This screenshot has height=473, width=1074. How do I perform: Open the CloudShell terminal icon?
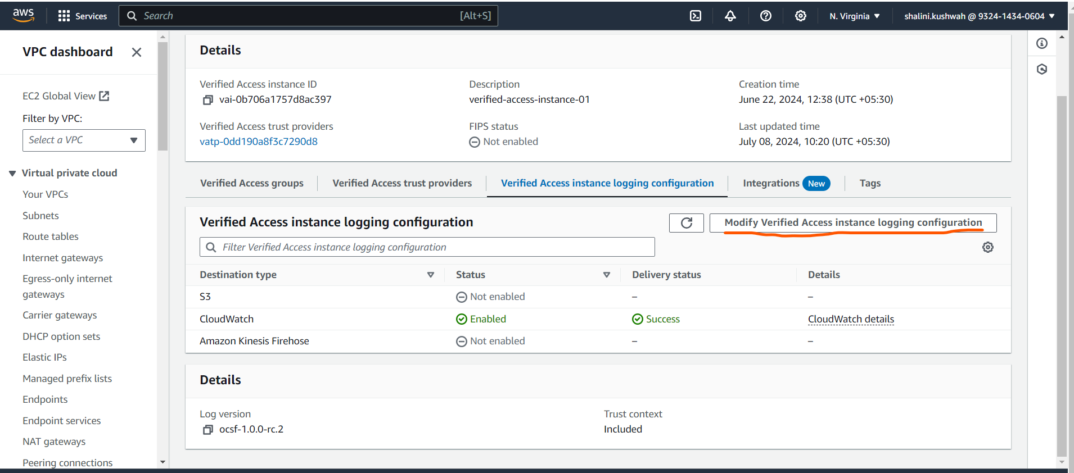[x=696, y=16]
